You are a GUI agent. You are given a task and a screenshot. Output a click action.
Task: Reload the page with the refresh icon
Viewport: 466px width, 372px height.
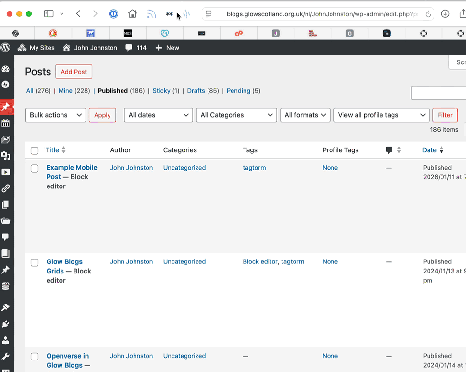pyautogui.click(x=428, y=14)
